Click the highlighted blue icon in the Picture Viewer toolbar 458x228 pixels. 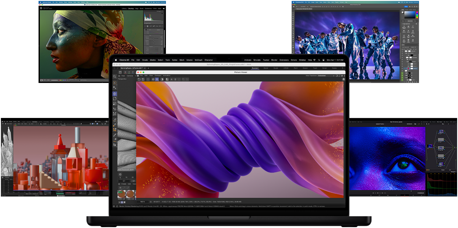(x=157, y=79)
